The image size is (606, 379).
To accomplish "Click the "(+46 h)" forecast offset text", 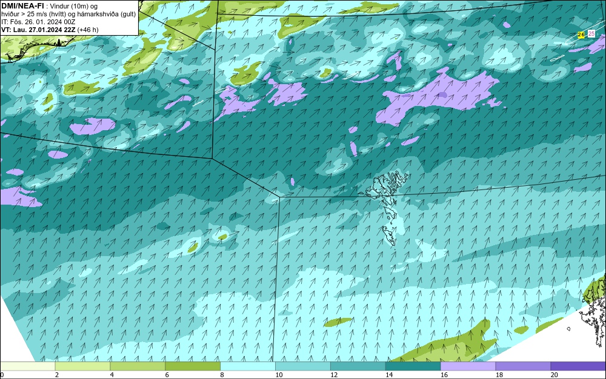I will tap(88, 30).
